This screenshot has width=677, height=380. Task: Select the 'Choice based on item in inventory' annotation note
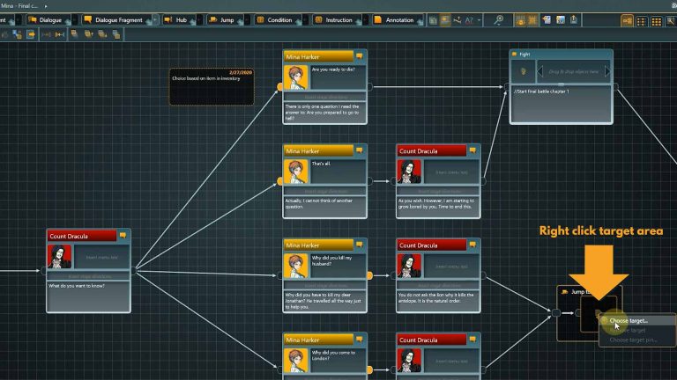tap(212, 86)
